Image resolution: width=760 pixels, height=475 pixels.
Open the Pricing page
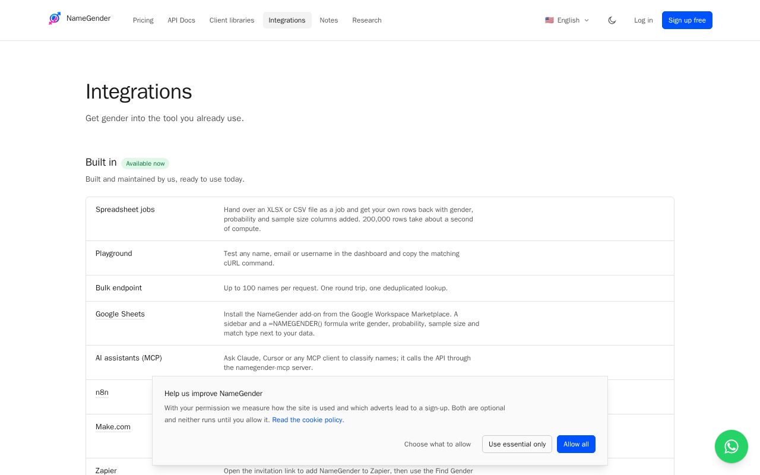143,20
